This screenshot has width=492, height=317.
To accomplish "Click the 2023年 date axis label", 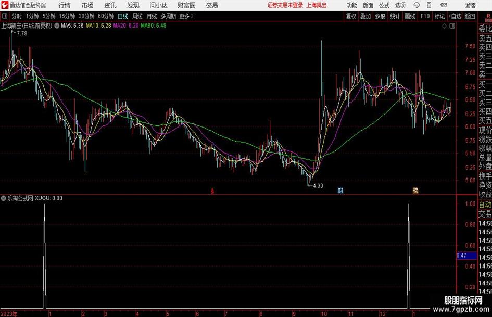I will [x=9, y=314].
